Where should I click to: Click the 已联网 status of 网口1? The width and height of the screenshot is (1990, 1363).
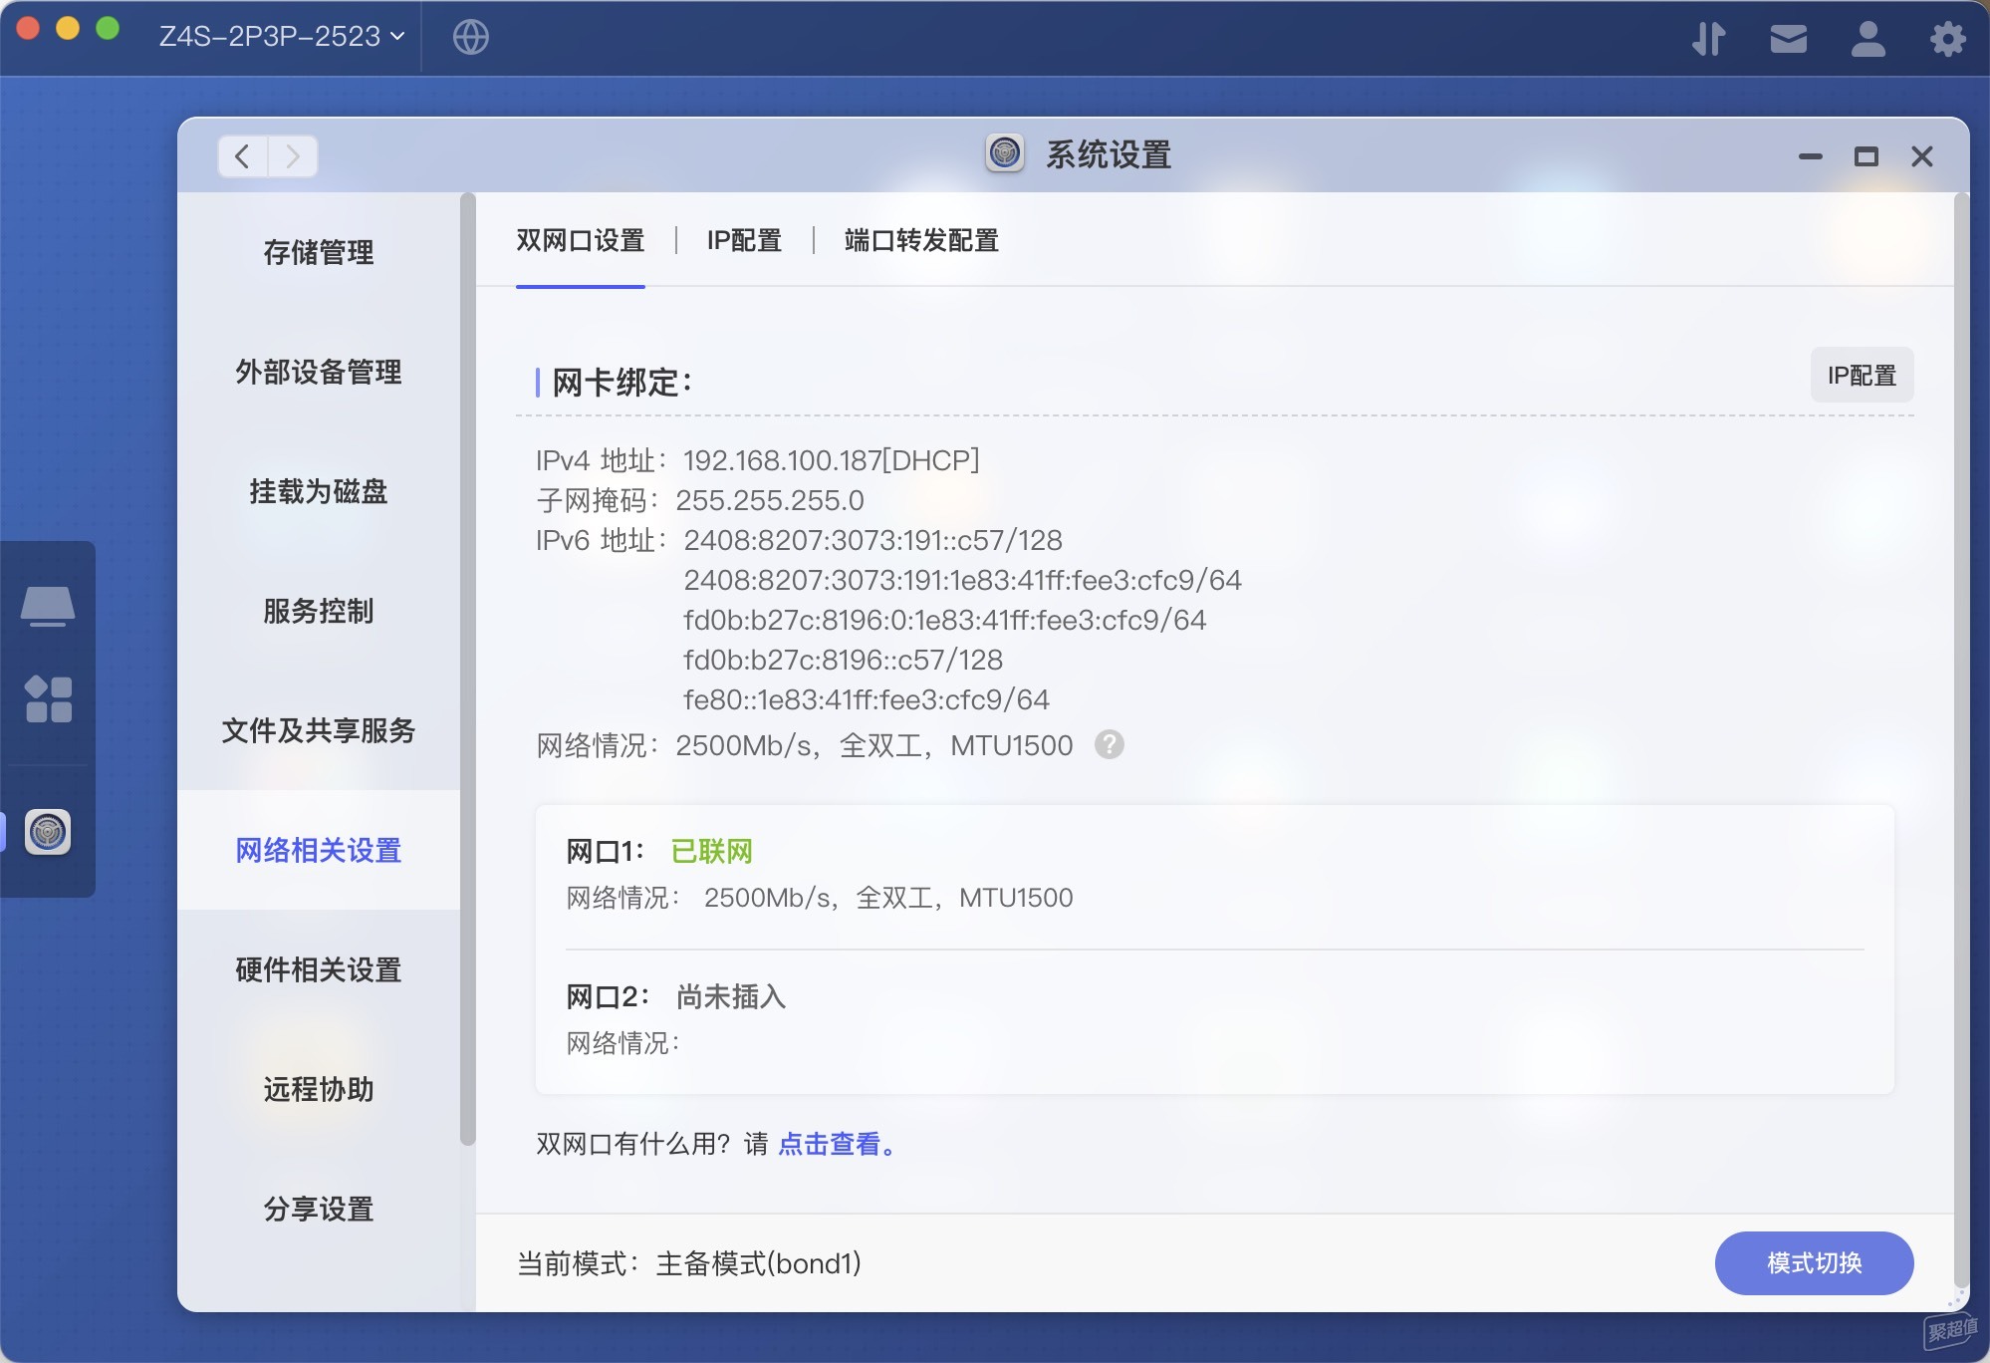point(711,851)
